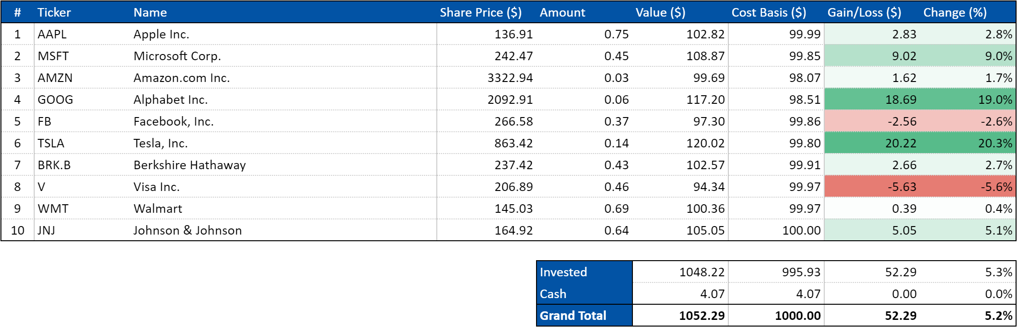Screen dimensions: 1017x327
Task: Select amount 0.69 in WMT row
Action: pos(584,209)
